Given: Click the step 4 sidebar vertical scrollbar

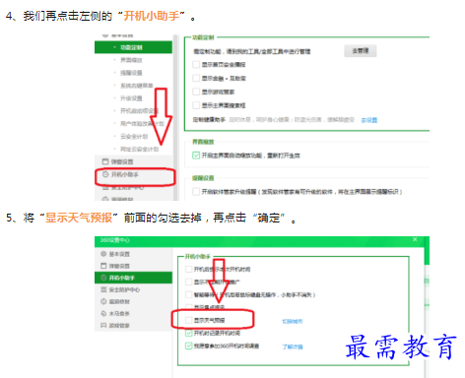Looking at the screenshot, I should [x=176, y=117].
